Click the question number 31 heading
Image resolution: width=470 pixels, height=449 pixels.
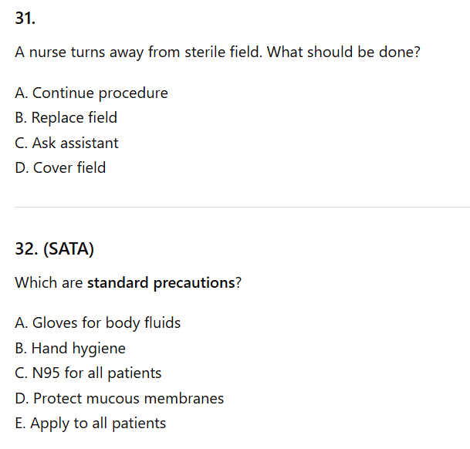(x=25, y=20)
